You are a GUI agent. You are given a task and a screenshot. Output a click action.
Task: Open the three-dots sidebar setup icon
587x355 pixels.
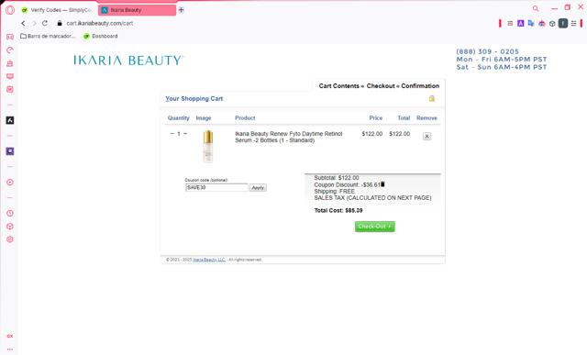[x=10, y=349]
